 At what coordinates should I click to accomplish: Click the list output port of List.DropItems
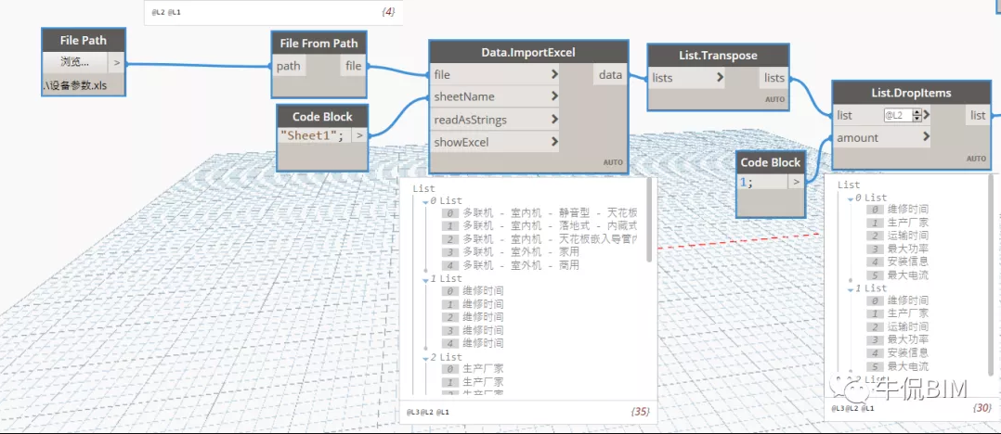coord(978,115)
